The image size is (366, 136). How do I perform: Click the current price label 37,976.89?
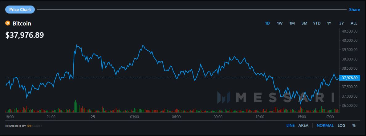(350, 78)
